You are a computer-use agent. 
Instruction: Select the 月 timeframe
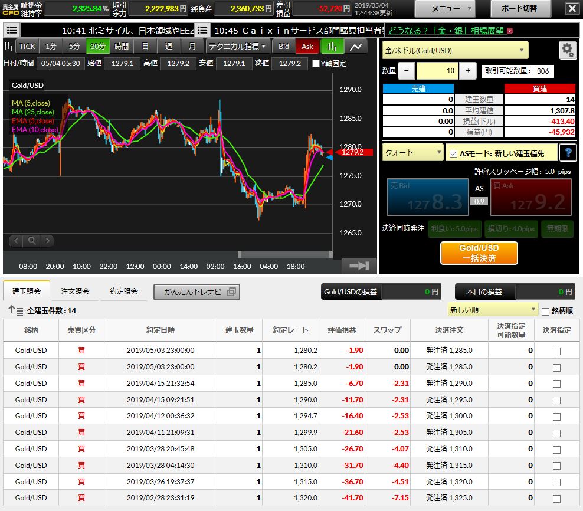pyautogui.click(x=192, y=47)
